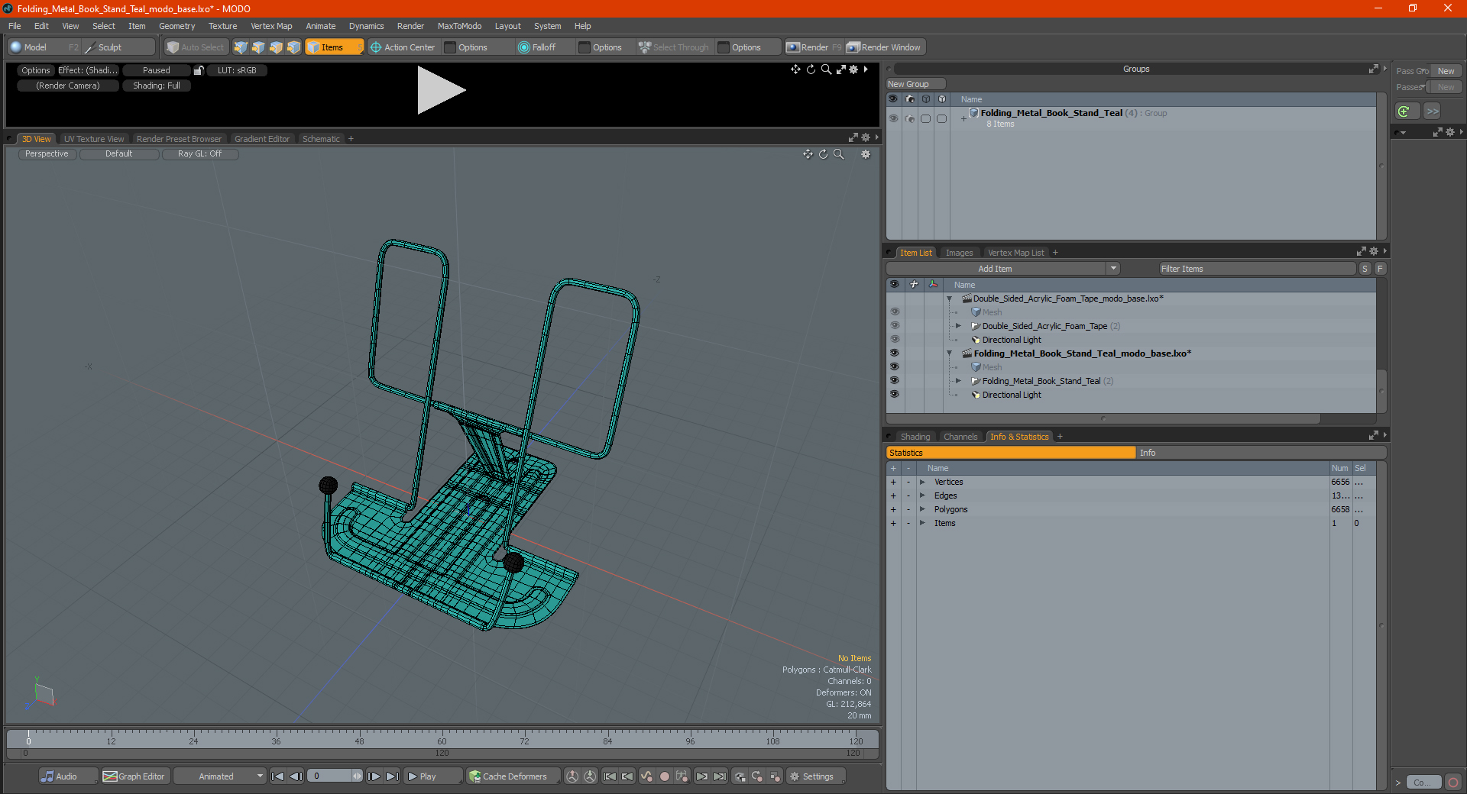This screenshot has width=1467, height=794.
Task: Go to first frame
Action: [x=277, y=776]
